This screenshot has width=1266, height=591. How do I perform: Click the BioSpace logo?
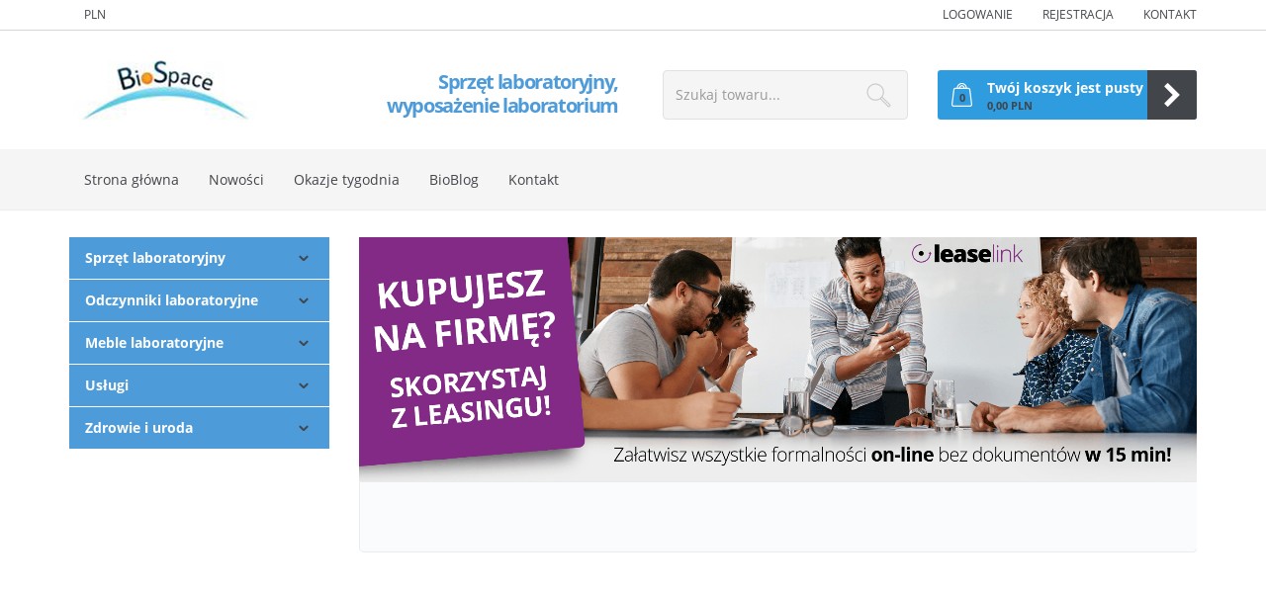165,91
